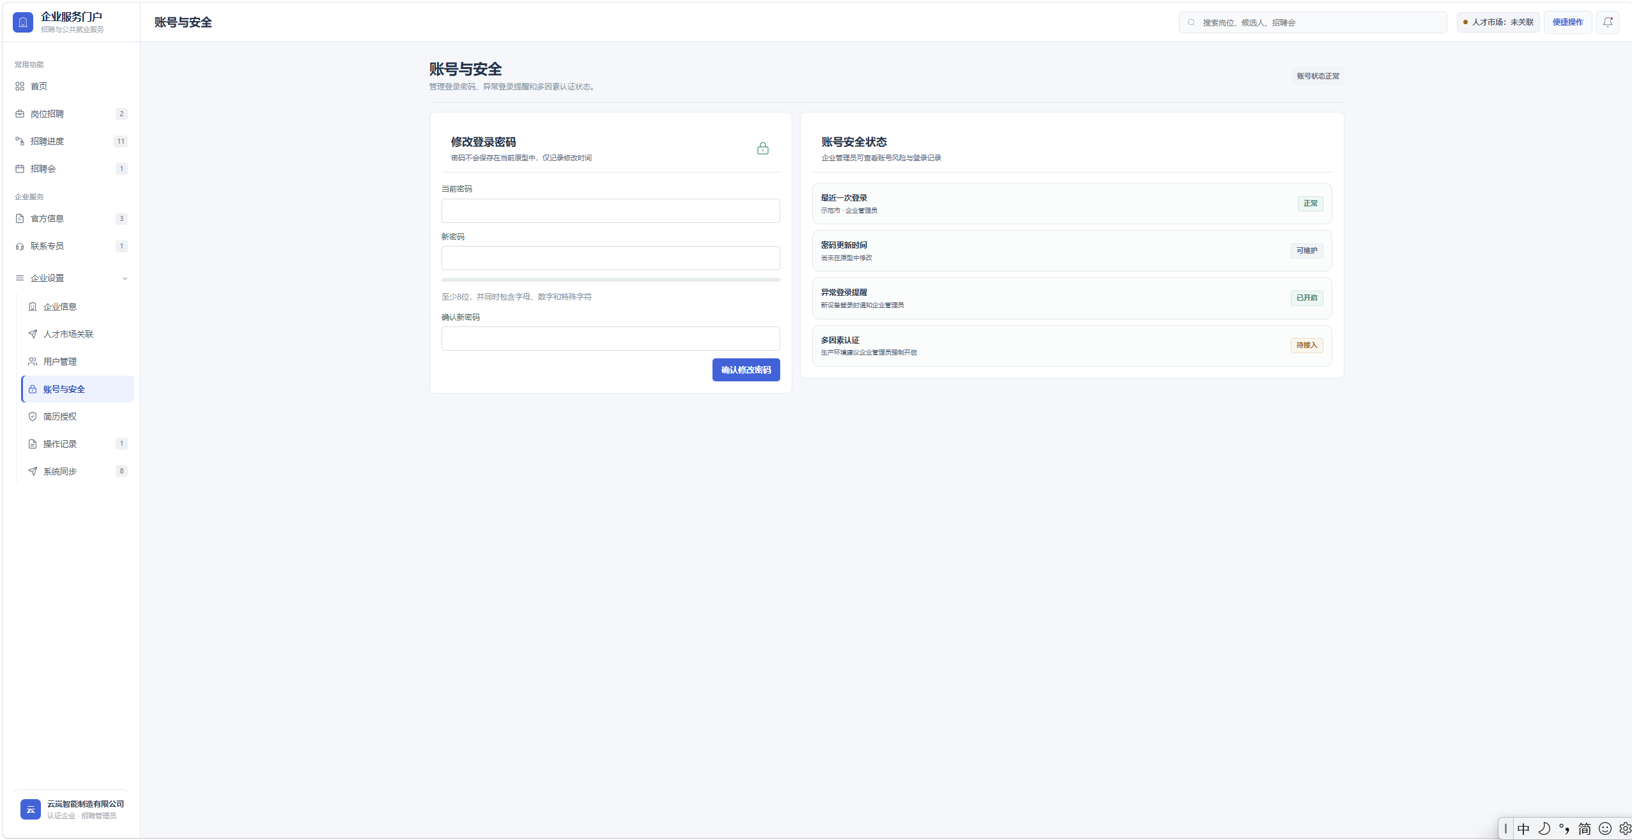1632x840 pixels.
Task: Click the IME emoji smiley icon
Action: click(x=1605, y=829)
